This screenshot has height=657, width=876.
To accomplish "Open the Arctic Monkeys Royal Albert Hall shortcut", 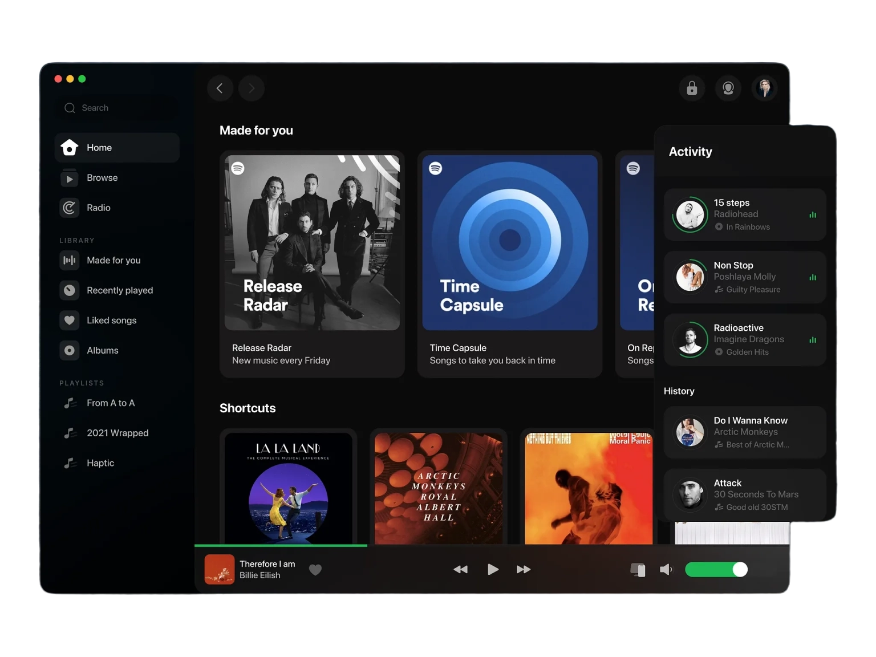I will pos(439,489).
